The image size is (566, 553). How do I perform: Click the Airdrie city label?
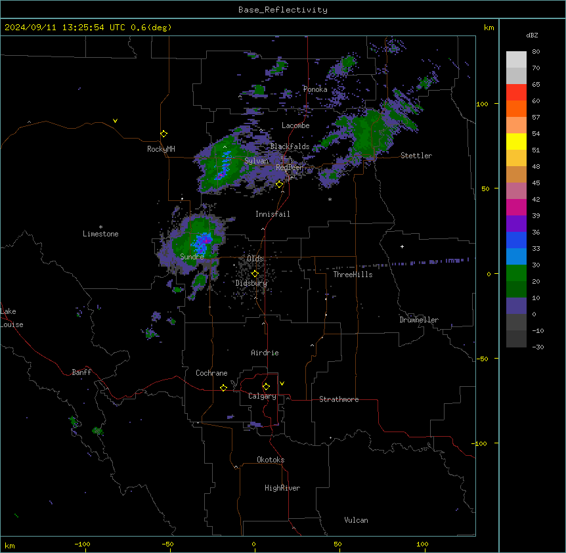point(265,353)
